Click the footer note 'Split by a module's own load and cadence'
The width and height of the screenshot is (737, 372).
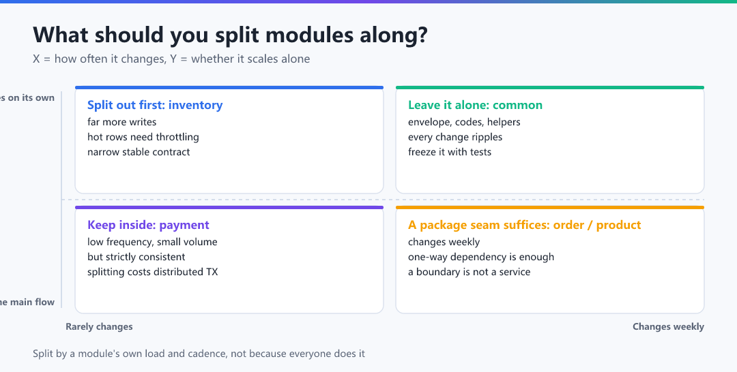click(x=130, y=354)
